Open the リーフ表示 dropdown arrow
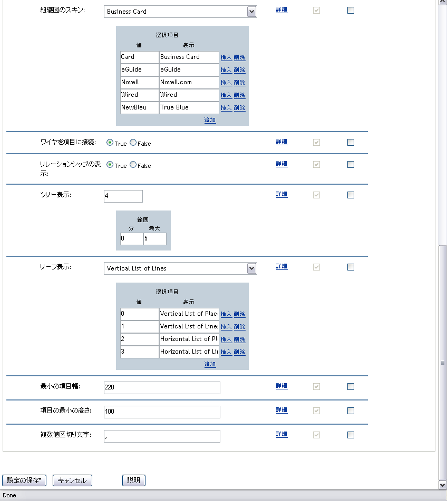This screenshot has height=501, width=447. [251, 268]
